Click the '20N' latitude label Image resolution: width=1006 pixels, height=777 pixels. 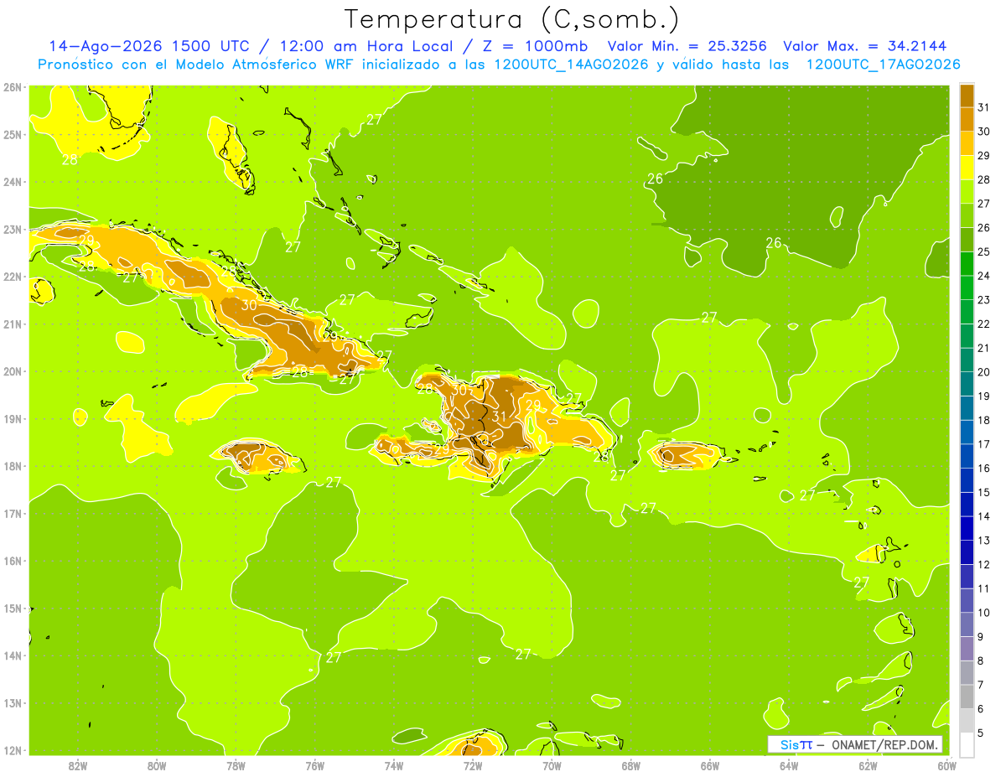click(13, 371)
